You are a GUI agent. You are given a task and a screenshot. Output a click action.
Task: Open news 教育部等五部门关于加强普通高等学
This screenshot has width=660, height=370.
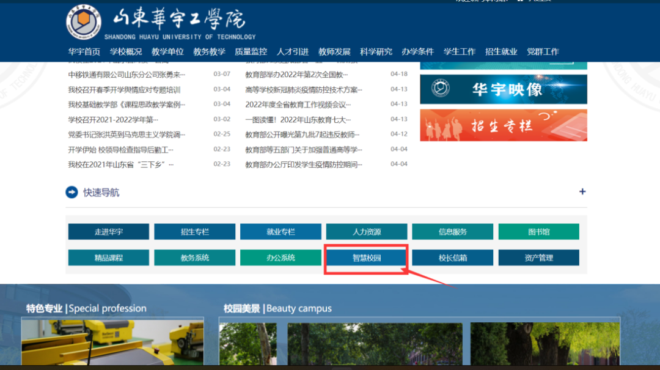pyautogui.click(x=304, y=150)
